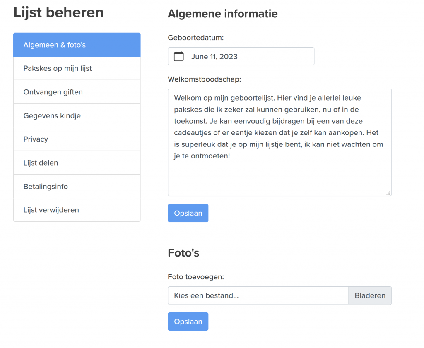Go to Ontvangen giften

[x=77, y=92]
